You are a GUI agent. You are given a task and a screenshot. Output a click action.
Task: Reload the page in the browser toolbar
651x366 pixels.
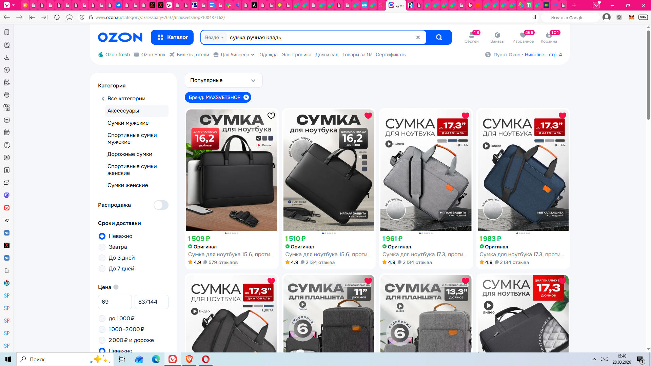pyautogui.click(x=57, y=17)
